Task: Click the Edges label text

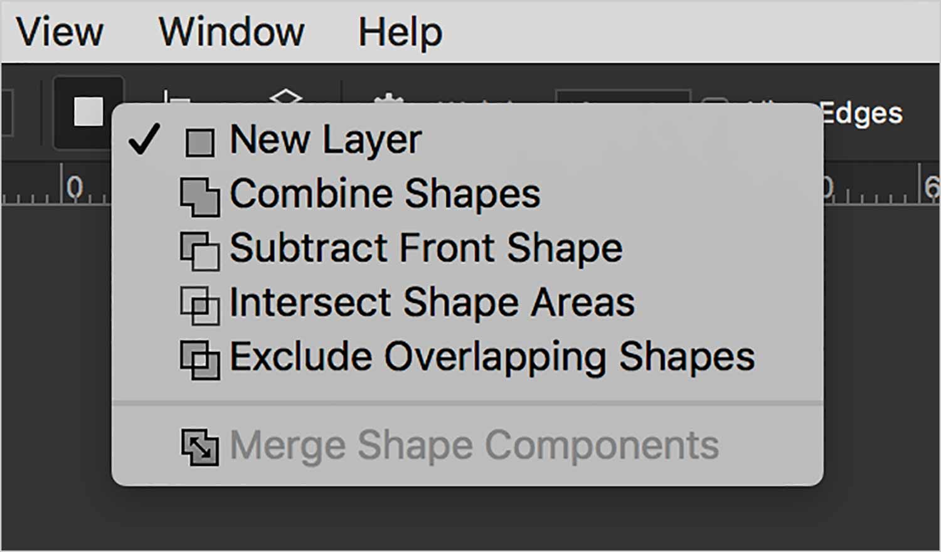Action: (862, 114)
